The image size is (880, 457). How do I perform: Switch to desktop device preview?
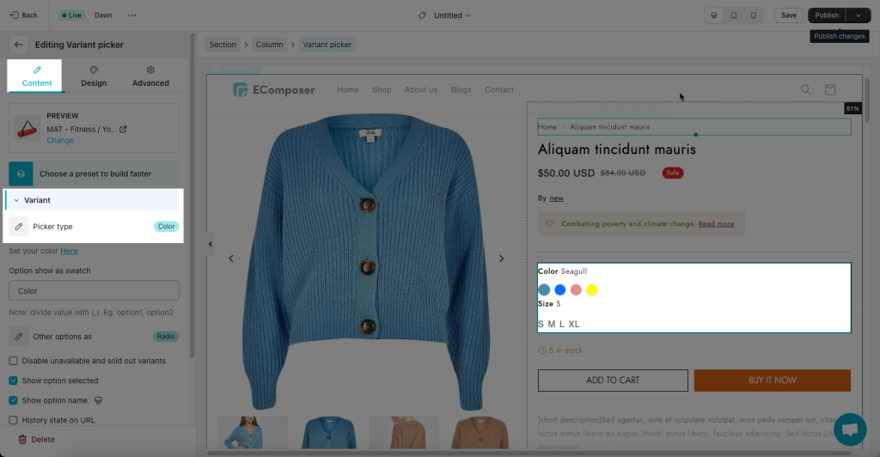pyautogui.click(x=714, y=15)
